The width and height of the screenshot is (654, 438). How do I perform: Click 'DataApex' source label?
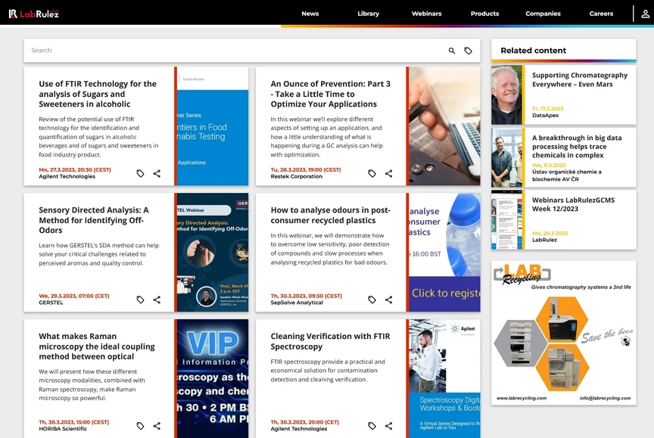[545, 116]
